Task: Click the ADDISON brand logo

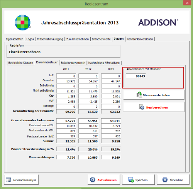Action: 158,22
